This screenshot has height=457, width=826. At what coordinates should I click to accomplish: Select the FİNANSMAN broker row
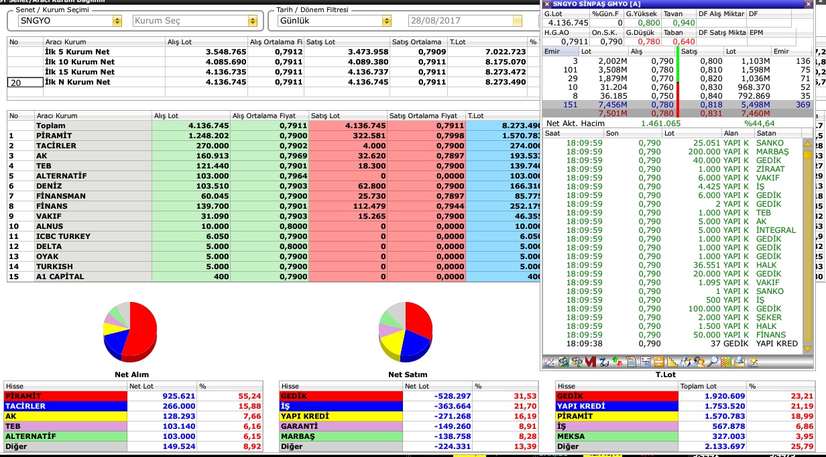pos(274,196)
